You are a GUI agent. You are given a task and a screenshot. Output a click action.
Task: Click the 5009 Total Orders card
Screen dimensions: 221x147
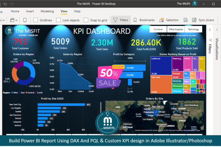[x=60, y=44]
